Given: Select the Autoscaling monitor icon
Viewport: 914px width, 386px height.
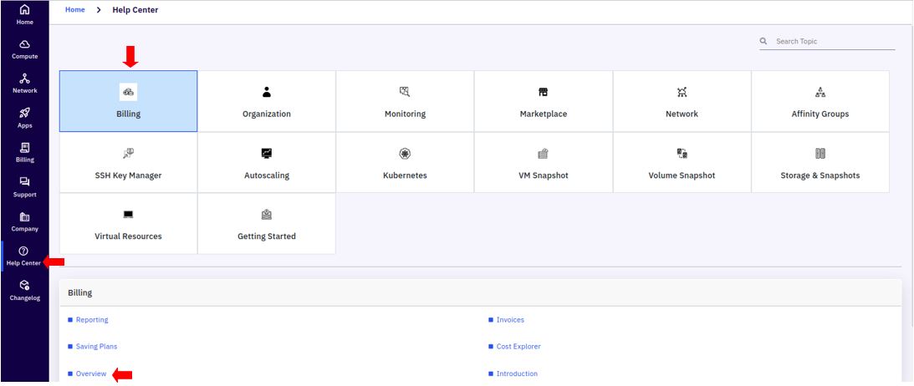Looking at the screenshot, I should coord(267,153).
